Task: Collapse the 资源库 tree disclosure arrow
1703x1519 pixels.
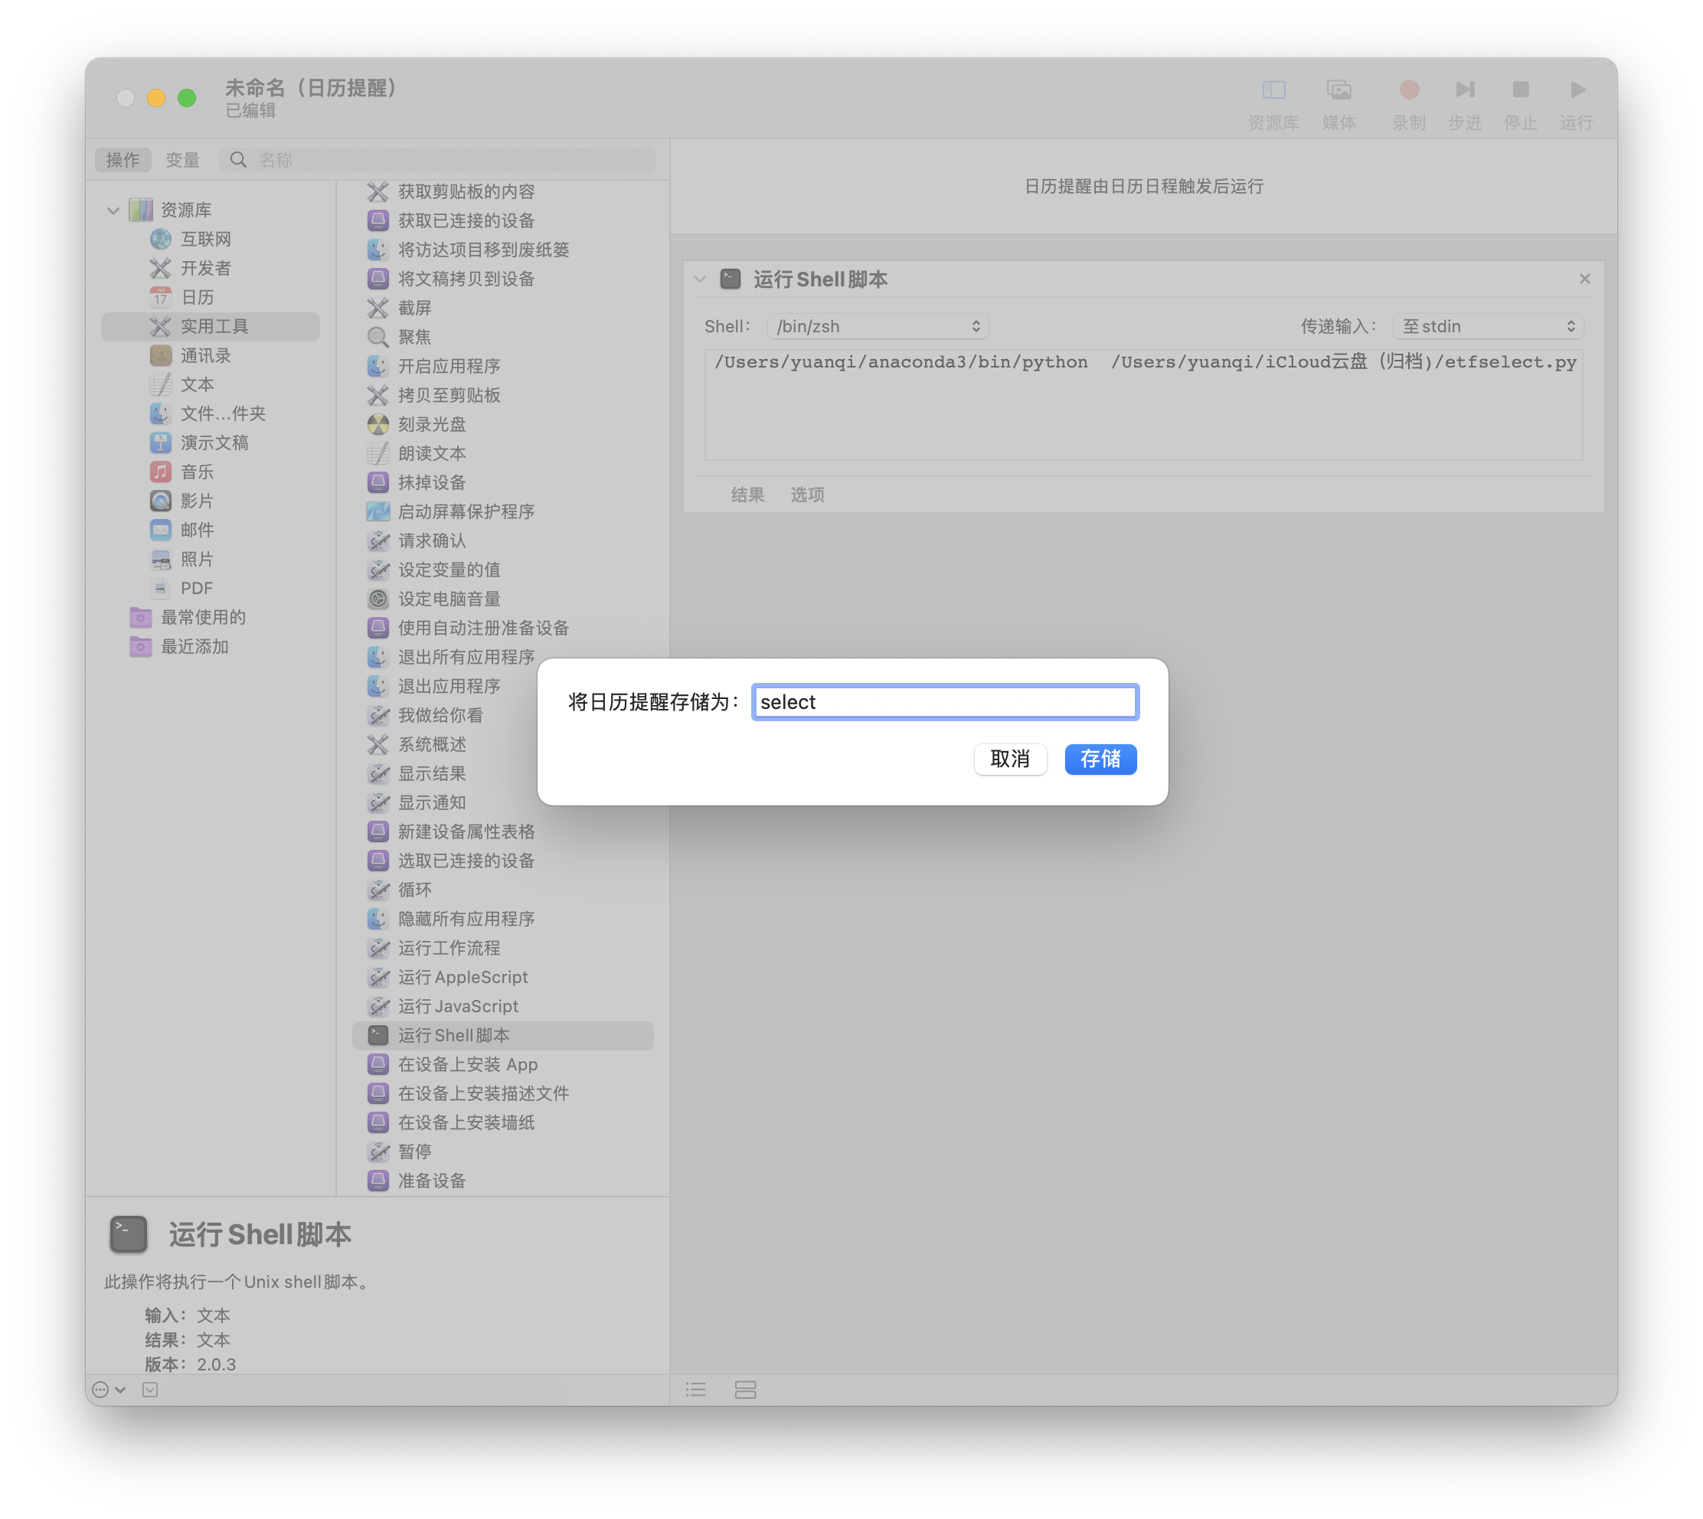Action: (x=113, y=211)
